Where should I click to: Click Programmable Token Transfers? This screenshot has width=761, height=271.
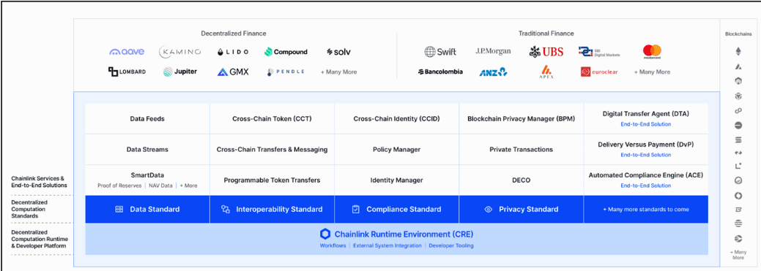(272, 180)
